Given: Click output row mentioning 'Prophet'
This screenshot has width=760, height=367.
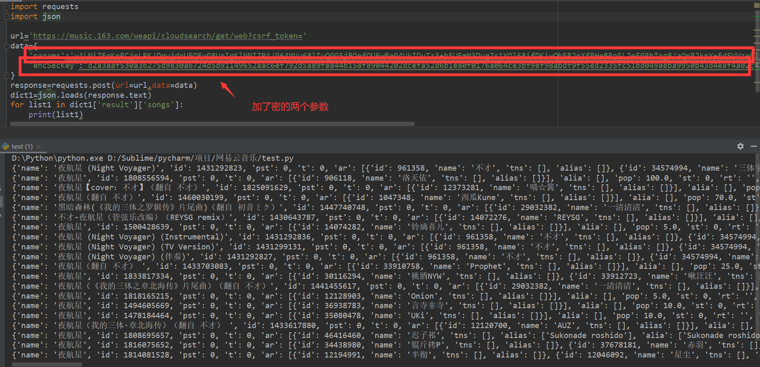Looking at the screenshot, I should (386, 266).
